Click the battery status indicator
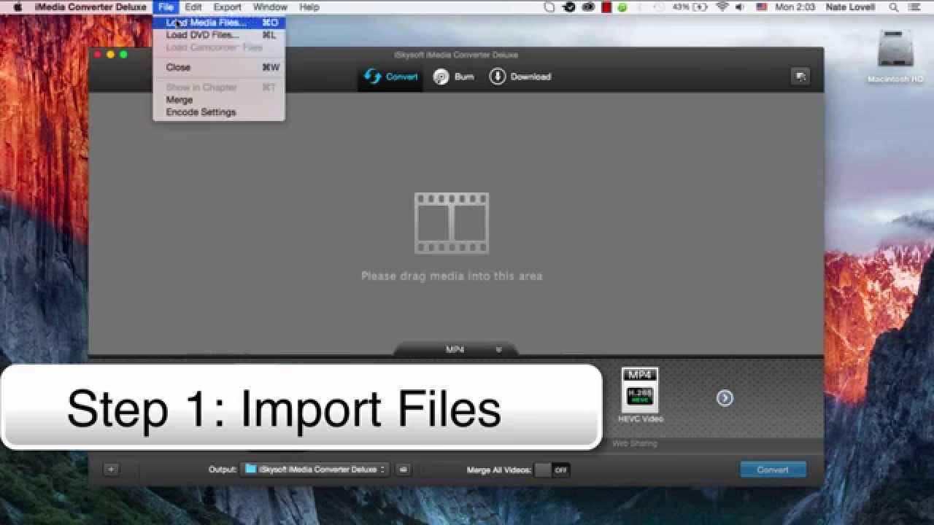 tap(690, 7)
